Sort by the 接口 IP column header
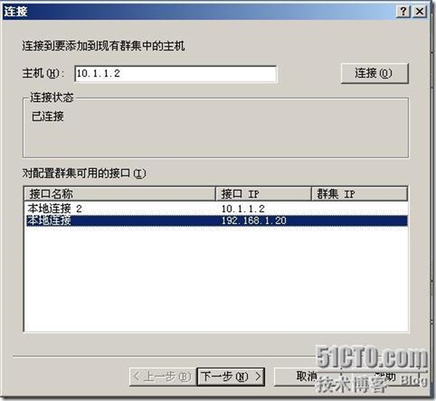The height and width of the screenshot is (401, 436). point(263,194)
